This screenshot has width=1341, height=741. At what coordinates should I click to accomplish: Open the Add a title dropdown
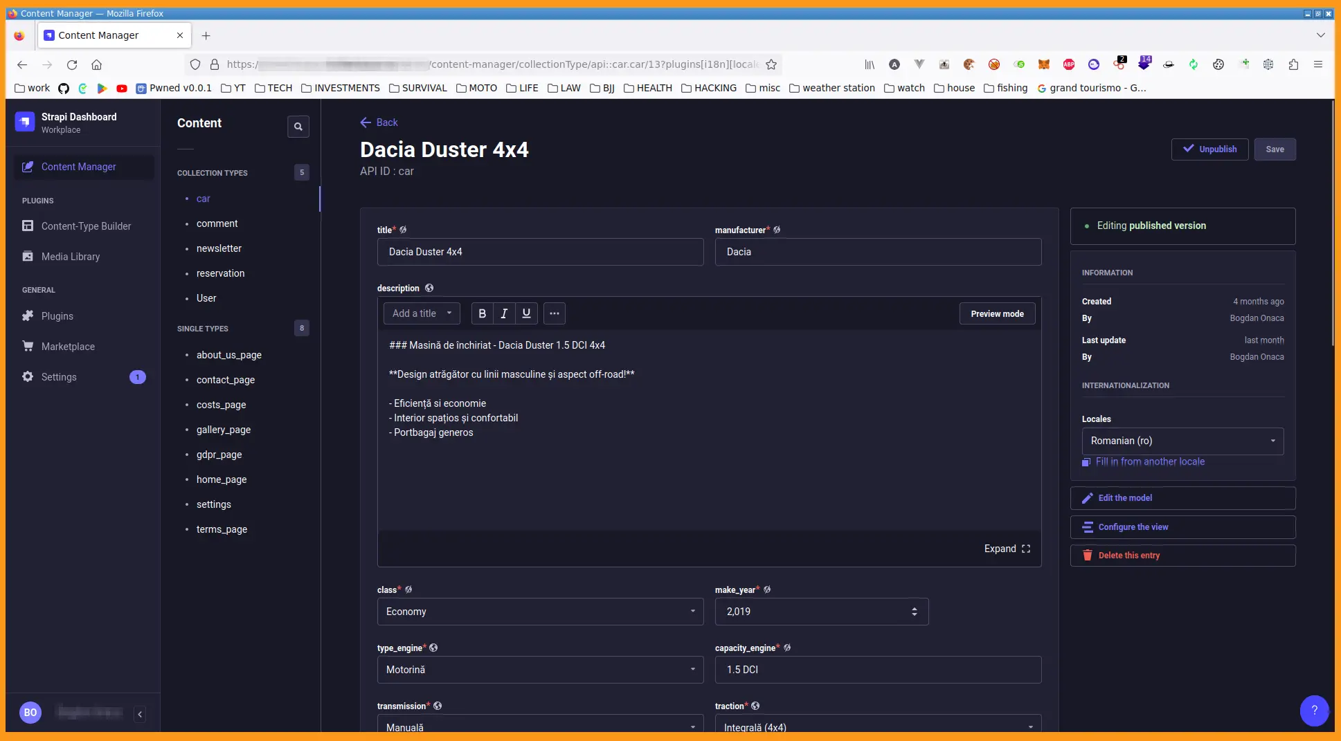tap(422, 313)
